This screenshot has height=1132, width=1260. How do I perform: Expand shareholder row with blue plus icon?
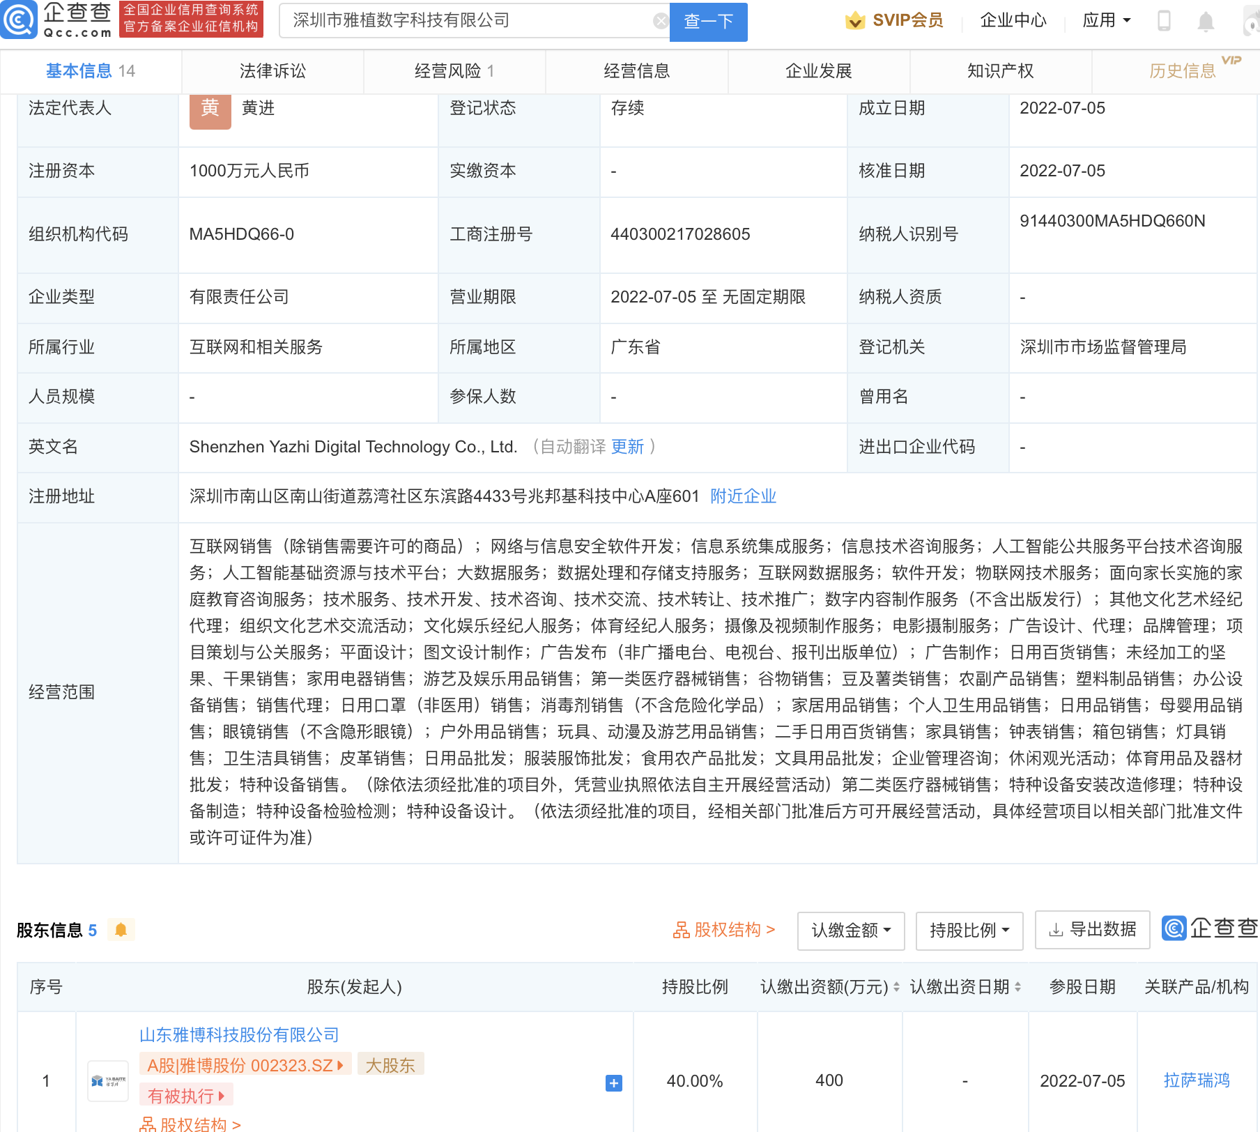click(614, 1083)
